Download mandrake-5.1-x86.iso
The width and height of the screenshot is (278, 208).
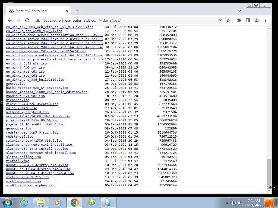tap(25, 96)
